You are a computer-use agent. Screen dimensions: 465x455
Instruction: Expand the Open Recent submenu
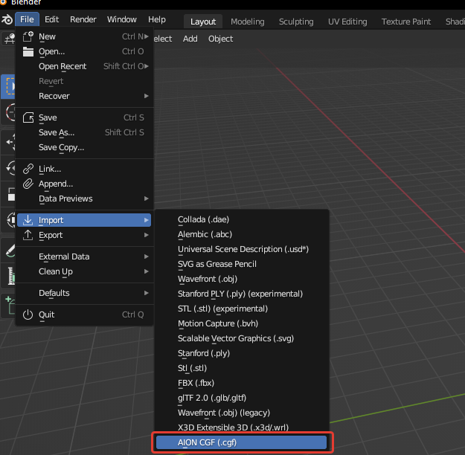[85, 66]
